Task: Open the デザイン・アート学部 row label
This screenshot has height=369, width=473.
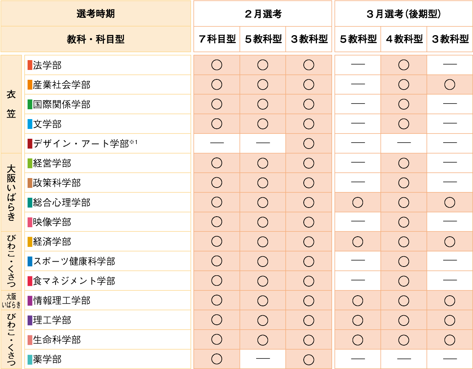Action: pyautogui.click(x=81, y=144)
